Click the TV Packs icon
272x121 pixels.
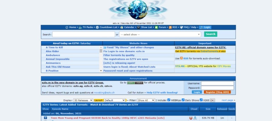pyautogui.click(x=80, y=27)
